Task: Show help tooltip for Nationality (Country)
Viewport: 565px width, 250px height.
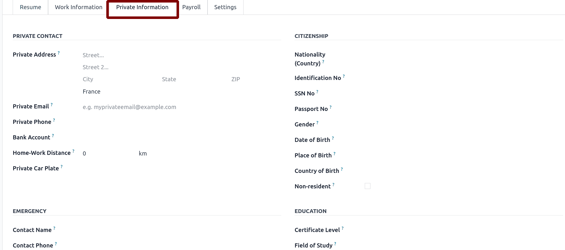Action: (x=323, y=62)
